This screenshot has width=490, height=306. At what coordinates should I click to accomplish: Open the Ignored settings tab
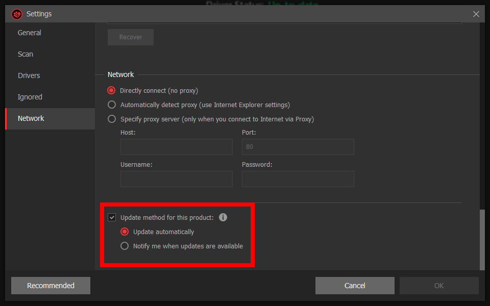point(30,97)
